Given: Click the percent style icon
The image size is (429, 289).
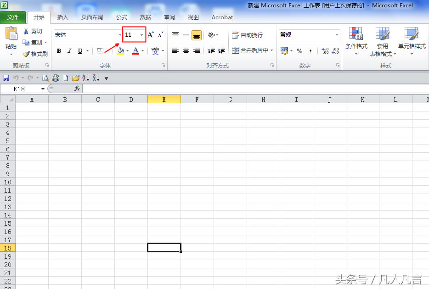Looking at the screenshot, I should 299,51.
